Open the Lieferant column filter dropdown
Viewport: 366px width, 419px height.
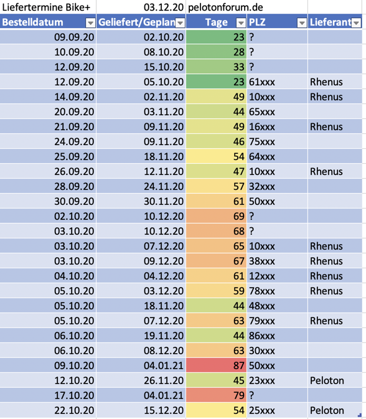356,23
